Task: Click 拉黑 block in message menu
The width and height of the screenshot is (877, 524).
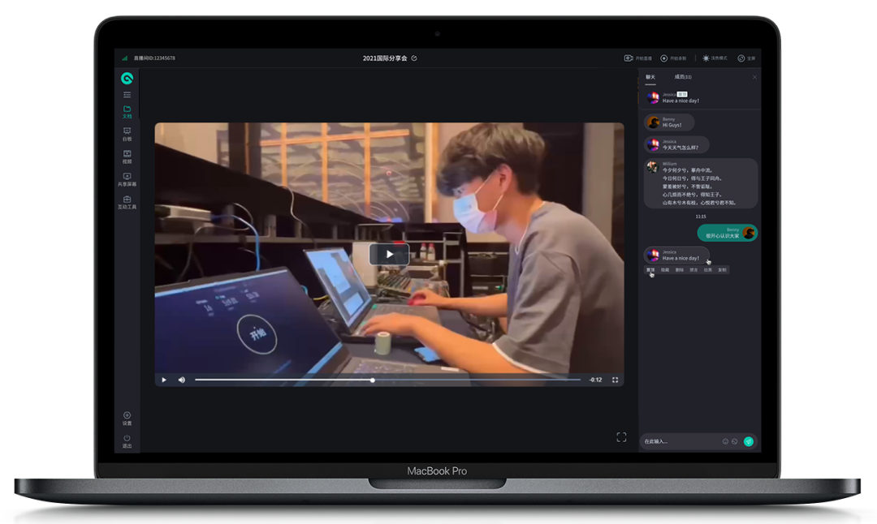Action: click(708, 270)
